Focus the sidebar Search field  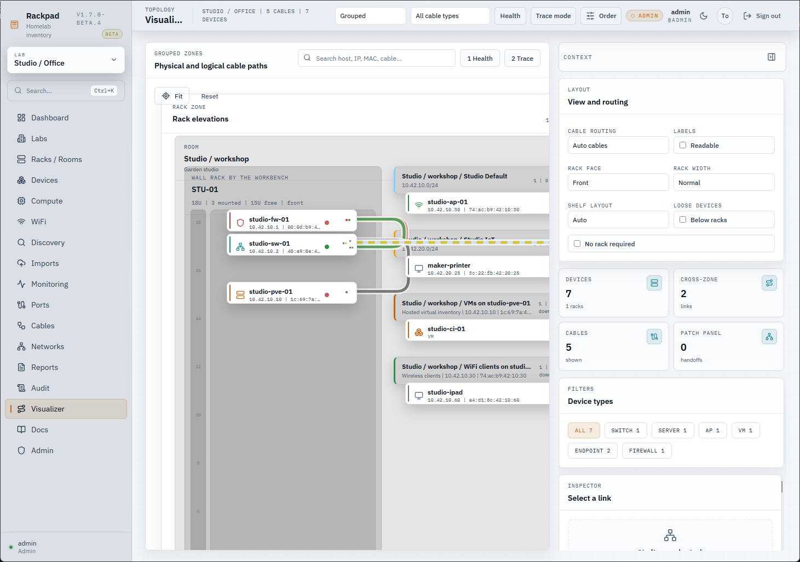pyautogui.click(x=66, y=90)
